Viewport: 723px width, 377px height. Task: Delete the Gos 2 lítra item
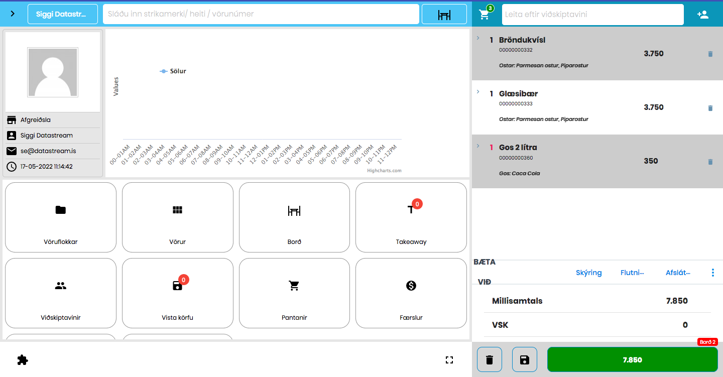pos(710,162)
